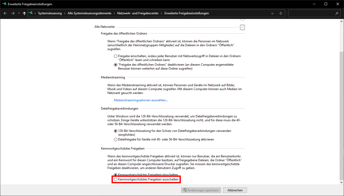344x196 pixels.
Task: Click the scrollbar down arrow
Action: coord(341,183)
